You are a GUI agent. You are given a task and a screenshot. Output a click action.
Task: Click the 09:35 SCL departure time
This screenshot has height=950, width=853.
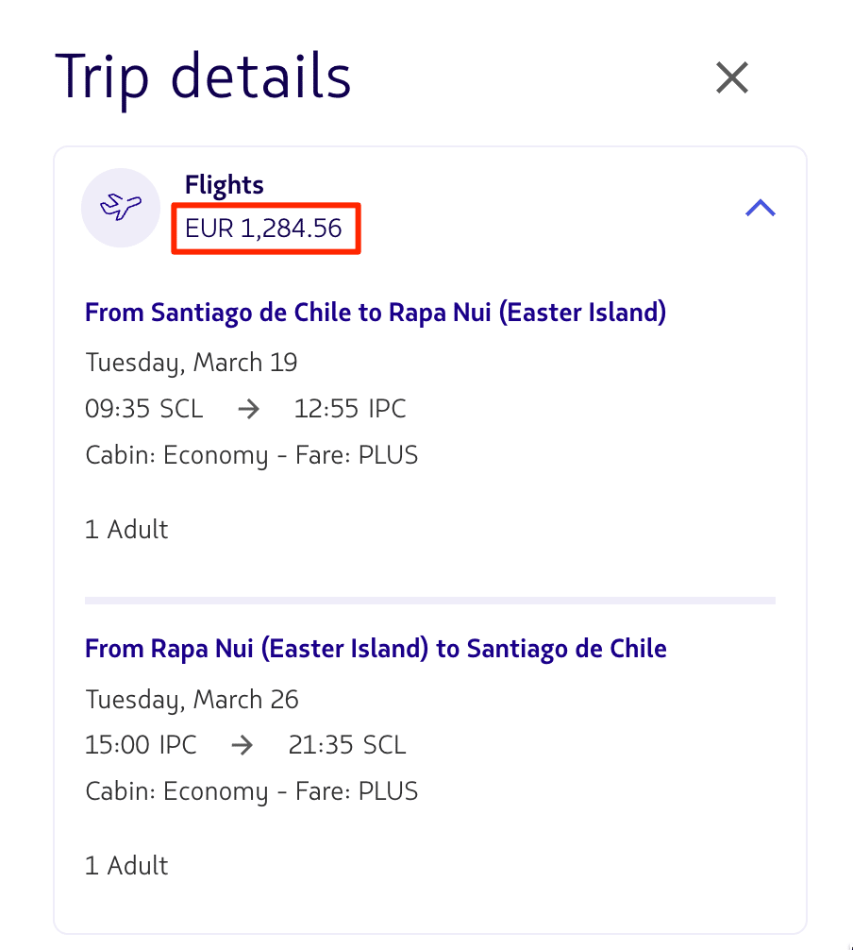(x=144, y=409)
